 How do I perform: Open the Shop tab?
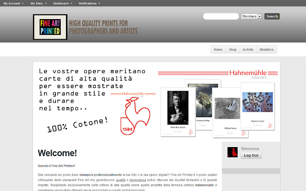click(233, 50)
